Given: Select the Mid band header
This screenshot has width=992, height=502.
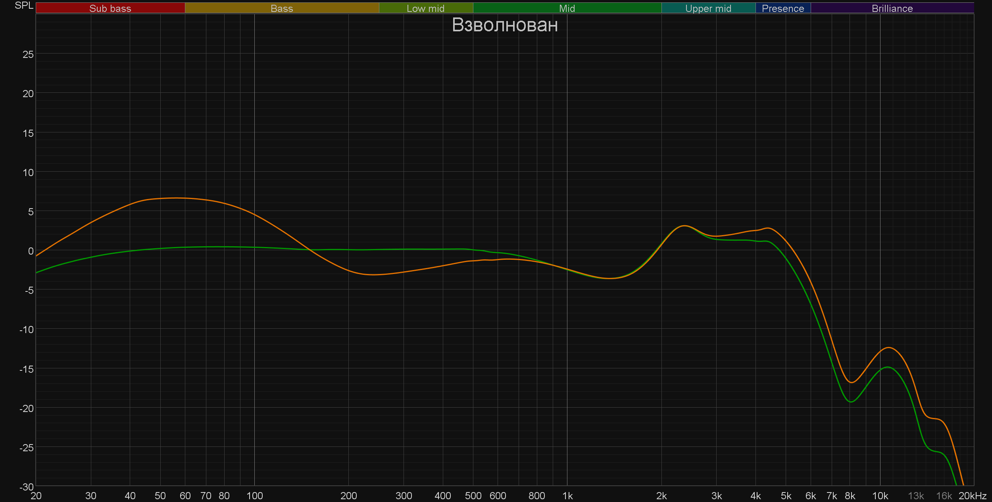Looking at the screenshot, I should click(x=567, y=8).
